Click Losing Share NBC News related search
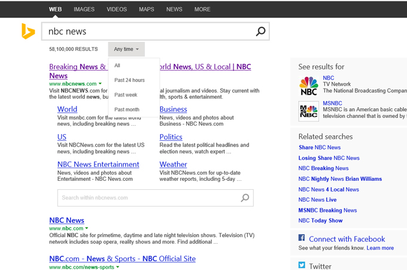Viewport: 407px width, 270px height. pyautogui.click(x=329, y=158)
